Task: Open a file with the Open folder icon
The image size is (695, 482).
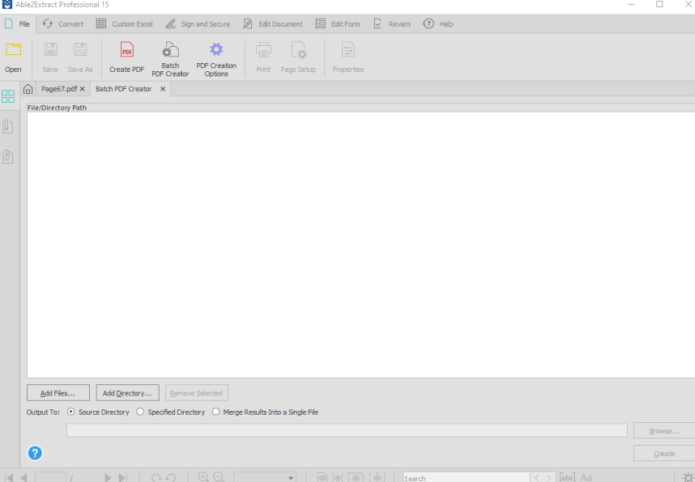Action: point(13,57)
